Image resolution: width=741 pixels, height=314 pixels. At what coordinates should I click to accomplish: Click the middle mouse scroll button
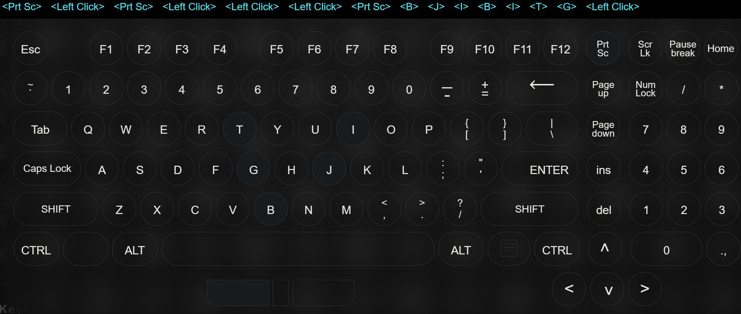pos(281,293)
